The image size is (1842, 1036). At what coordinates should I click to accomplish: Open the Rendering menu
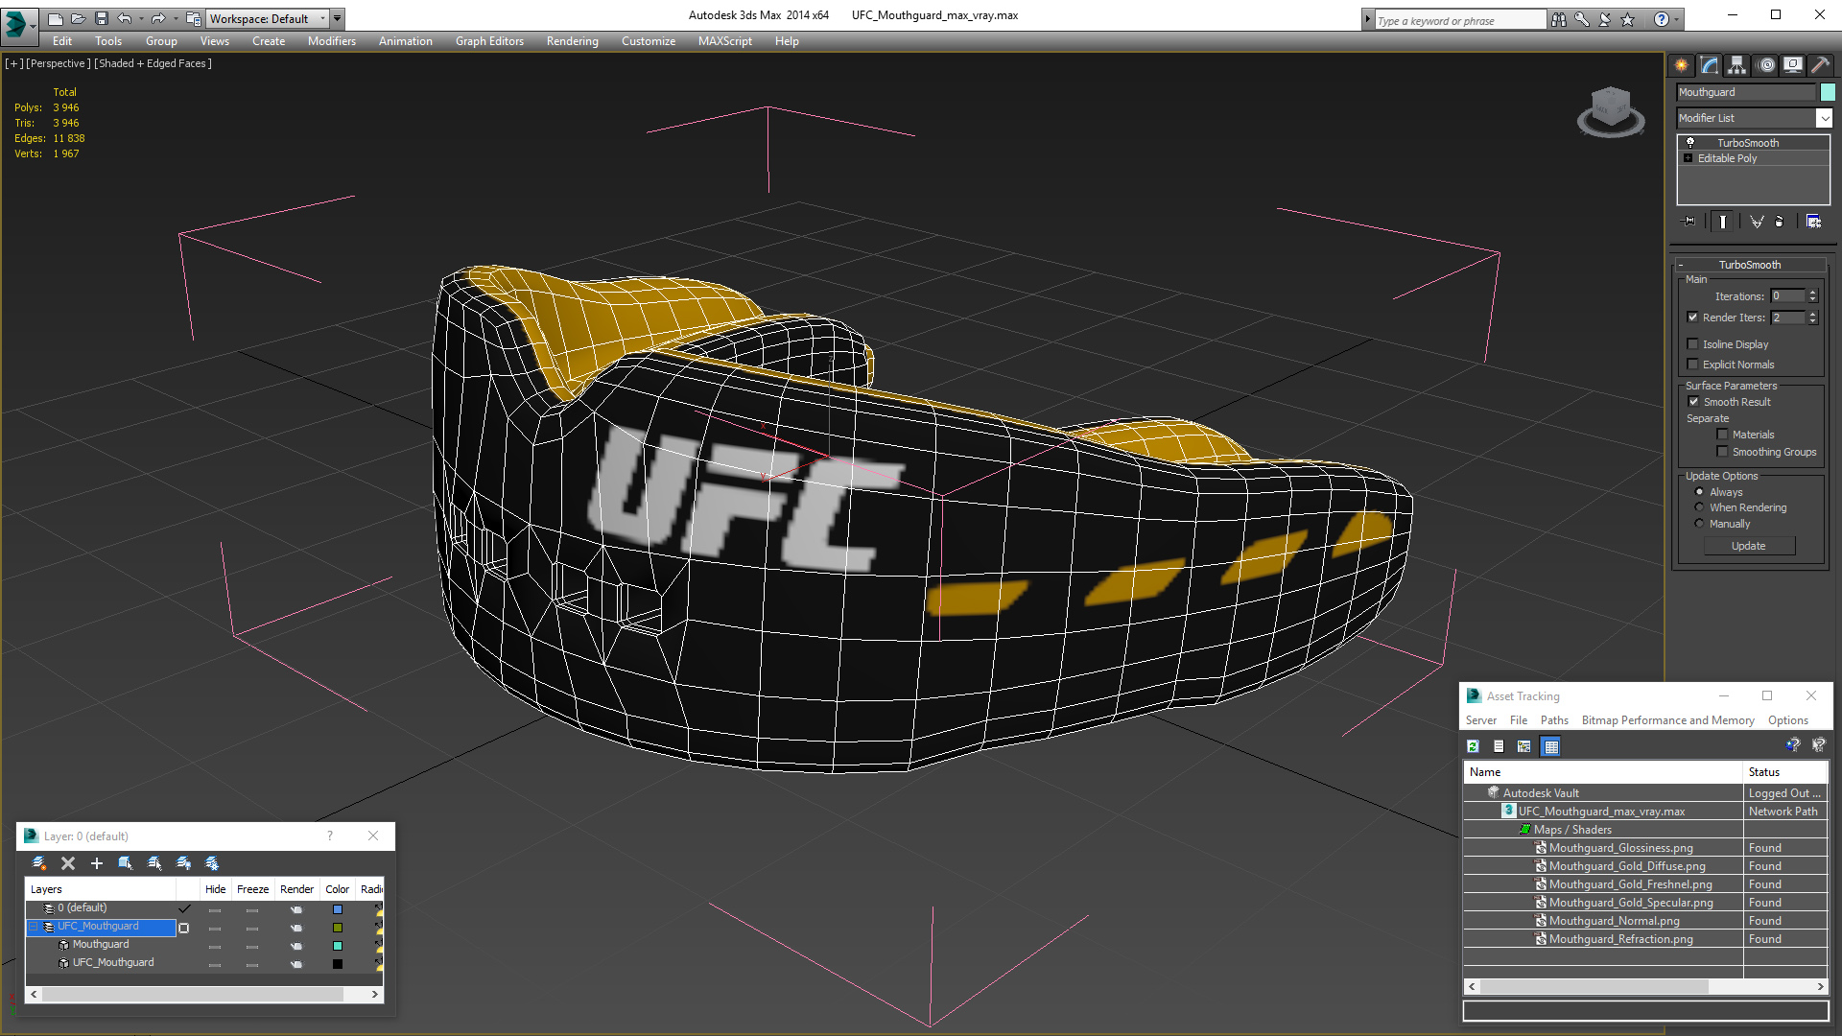click(x=572, y=41)
